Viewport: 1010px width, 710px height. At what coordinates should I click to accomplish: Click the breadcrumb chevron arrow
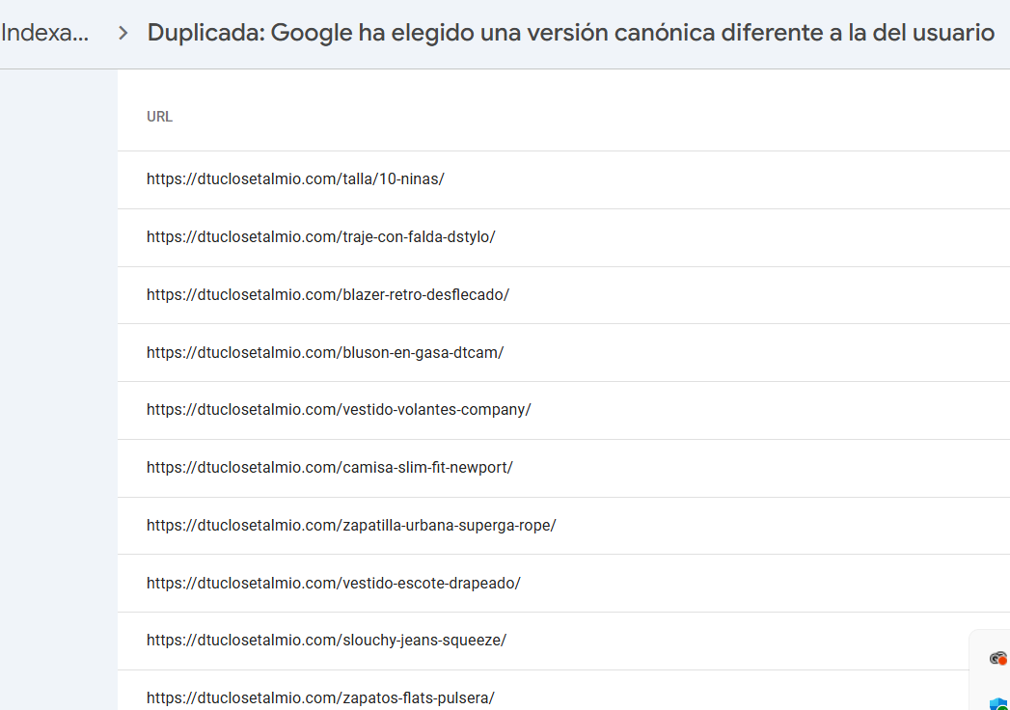[123, 34]
